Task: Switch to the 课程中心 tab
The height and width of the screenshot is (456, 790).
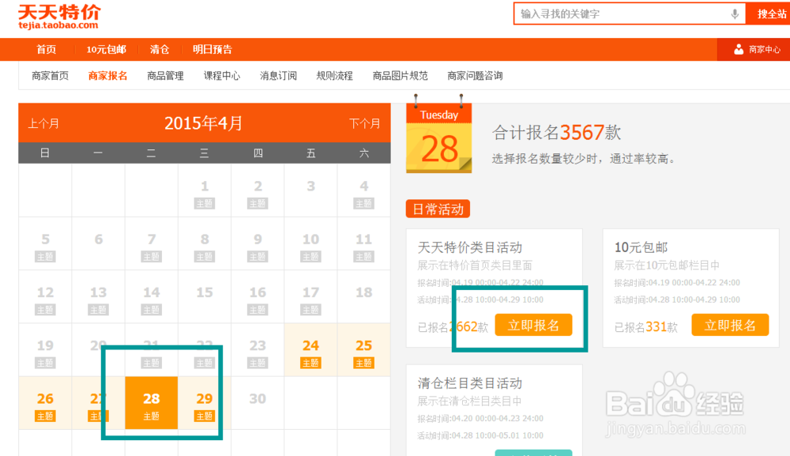Action: pos(222,76)
